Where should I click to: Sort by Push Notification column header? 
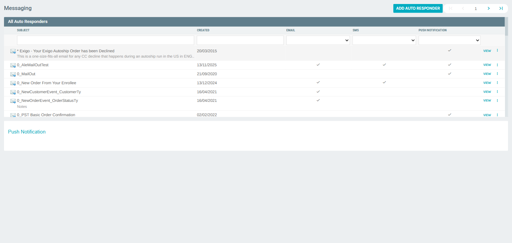pos(433,30)
